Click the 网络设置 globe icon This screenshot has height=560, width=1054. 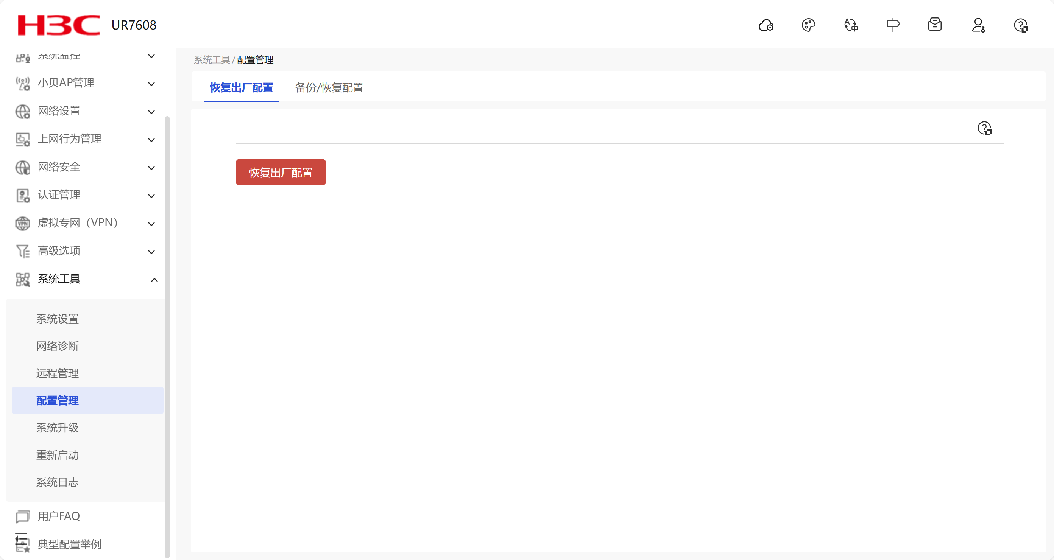(x=22, y=111)
